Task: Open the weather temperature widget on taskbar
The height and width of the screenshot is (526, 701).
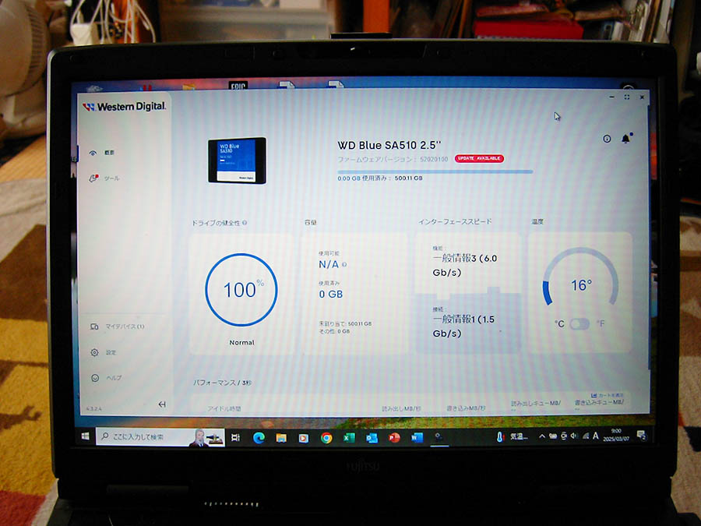Action: (x=512, y=436)
